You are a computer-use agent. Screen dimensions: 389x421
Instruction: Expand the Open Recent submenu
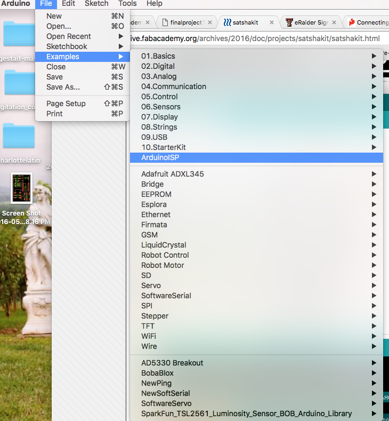pos(82,36)
